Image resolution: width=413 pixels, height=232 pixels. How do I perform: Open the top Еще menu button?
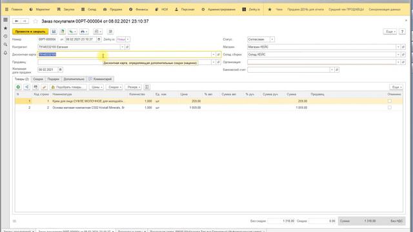[390, 32]
